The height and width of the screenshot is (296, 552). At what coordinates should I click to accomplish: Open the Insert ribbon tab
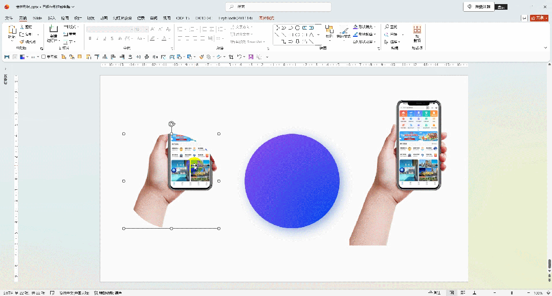(x=52, y=18)
